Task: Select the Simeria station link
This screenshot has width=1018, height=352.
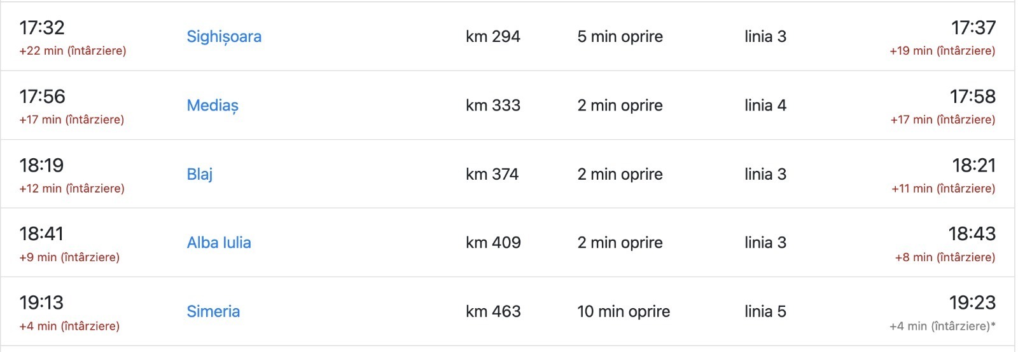Action: tap(213, 311)
